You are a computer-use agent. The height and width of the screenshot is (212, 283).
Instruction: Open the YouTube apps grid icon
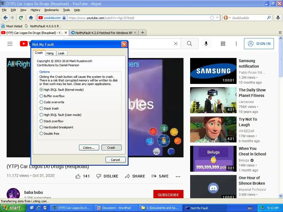(223, 44)
